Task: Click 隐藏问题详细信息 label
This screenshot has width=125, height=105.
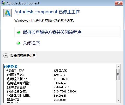Action: coord(23,56)
